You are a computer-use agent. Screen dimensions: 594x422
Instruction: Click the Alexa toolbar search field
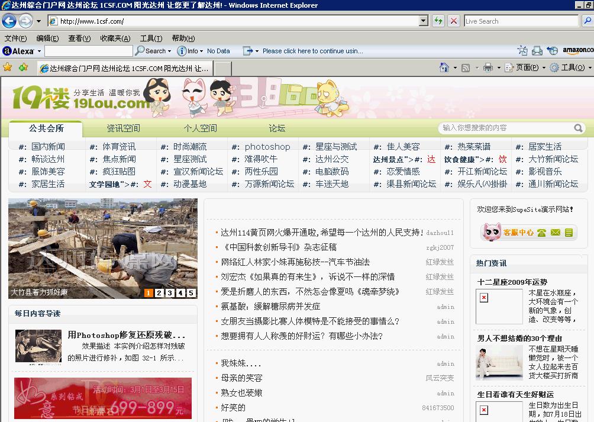click(x=89, y=51)
